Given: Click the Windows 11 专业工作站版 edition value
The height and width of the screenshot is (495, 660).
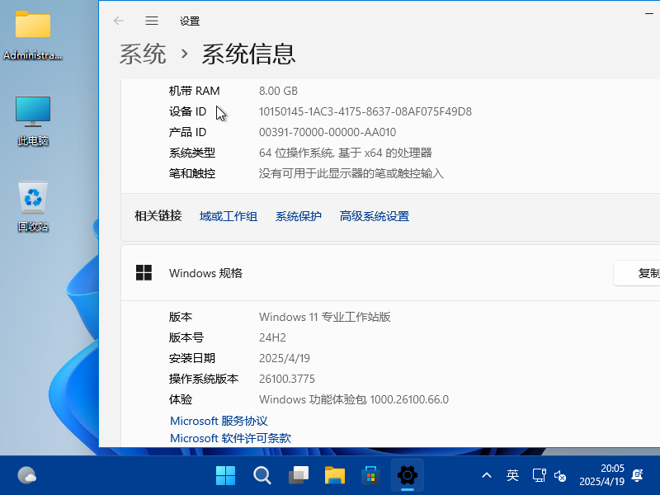Looking at the screenshot, I should tap(324, 317).
